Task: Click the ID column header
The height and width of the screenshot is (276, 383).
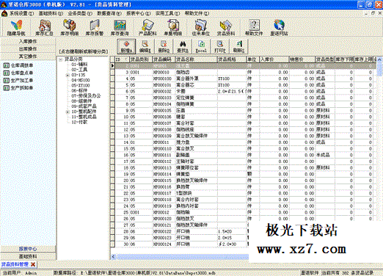Action: pos(122,59)
